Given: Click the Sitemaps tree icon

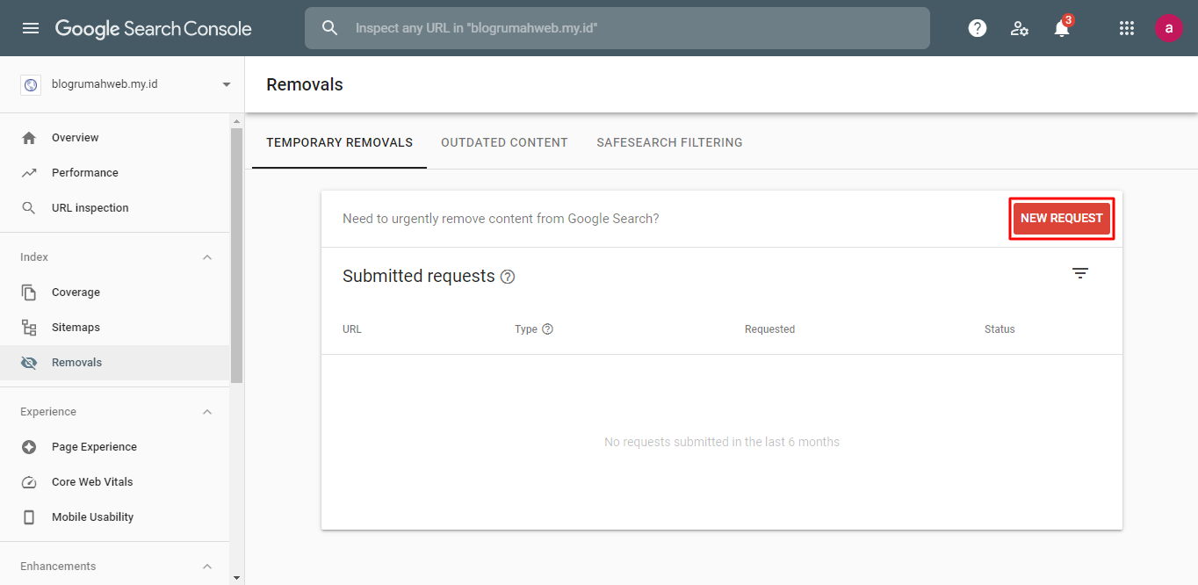Looking at the screenshot, I should pyautogui.click(x=29, y=328).
